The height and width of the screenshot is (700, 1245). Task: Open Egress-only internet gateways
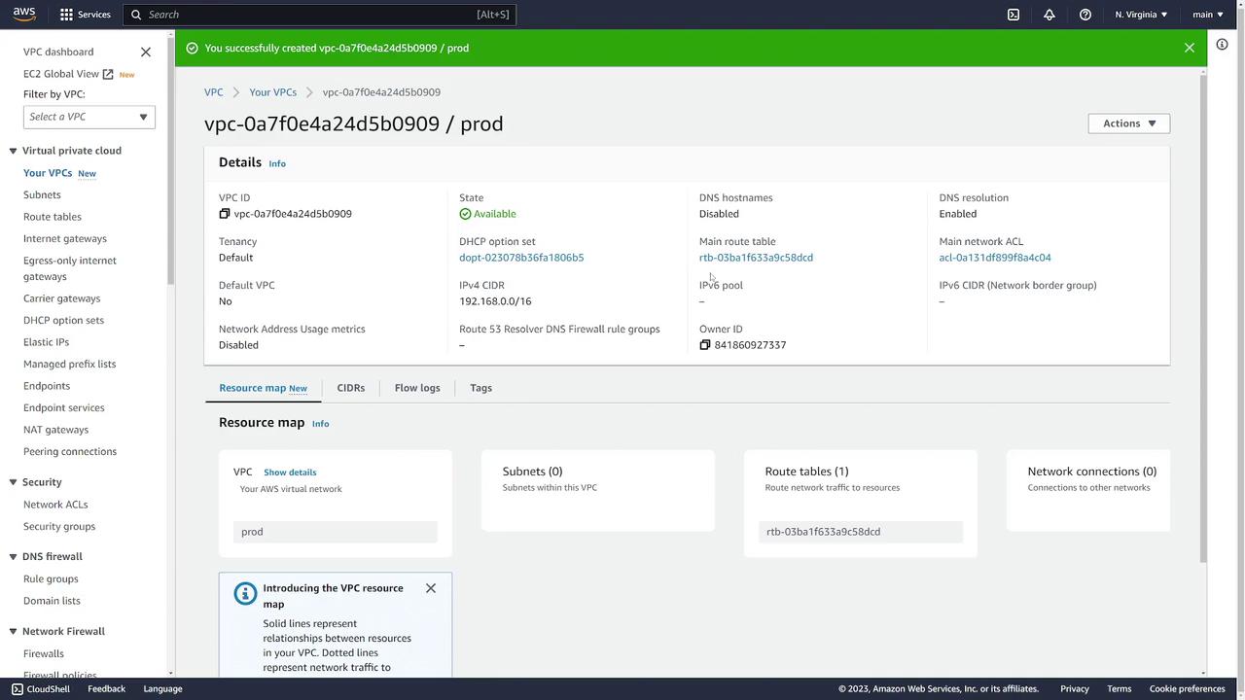pyautogui.click(x=70, y=268)
